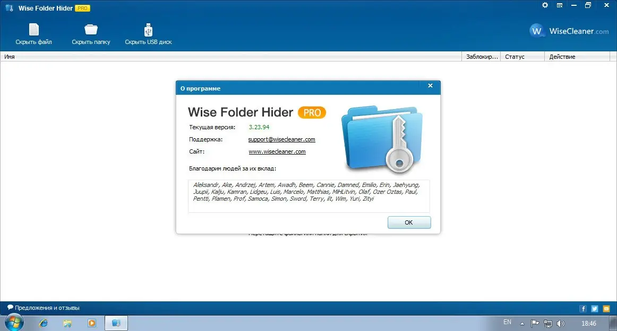The width and height of the screenshot is (617, 331).
Task: Open the www.wisecleaner.com website link
Action: click(x=277, y=151)
